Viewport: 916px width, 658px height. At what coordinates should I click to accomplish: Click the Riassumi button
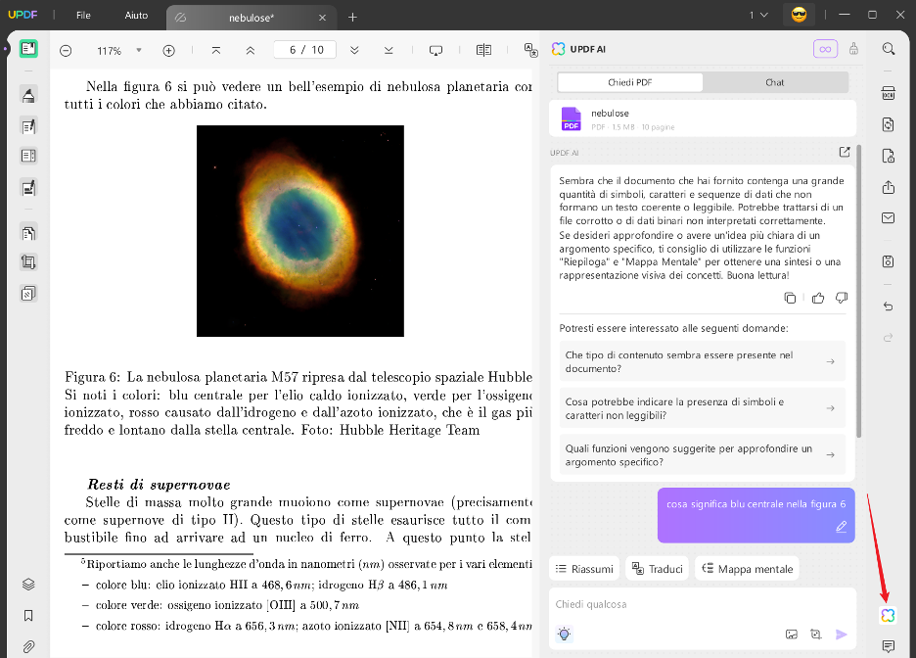(x=585, y=569)
